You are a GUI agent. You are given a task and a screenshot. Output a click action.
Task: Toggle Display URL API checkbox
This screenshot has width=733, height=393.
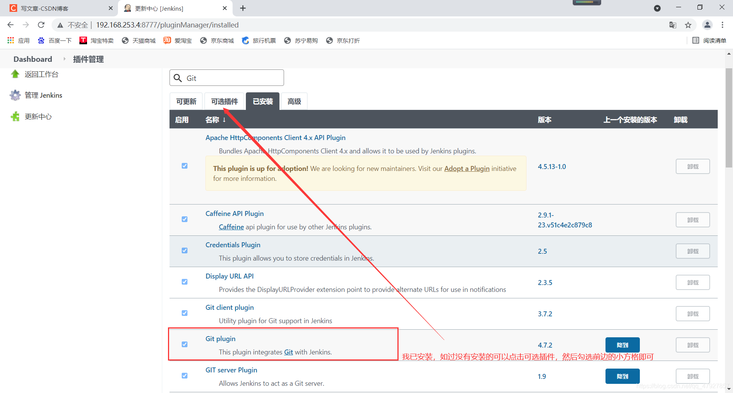tap(185, 282)
